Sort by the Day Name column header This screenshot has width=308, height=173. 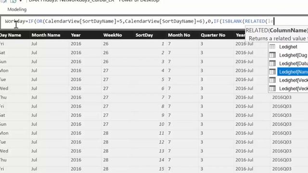pyautogui.click(x=11, y=35)
